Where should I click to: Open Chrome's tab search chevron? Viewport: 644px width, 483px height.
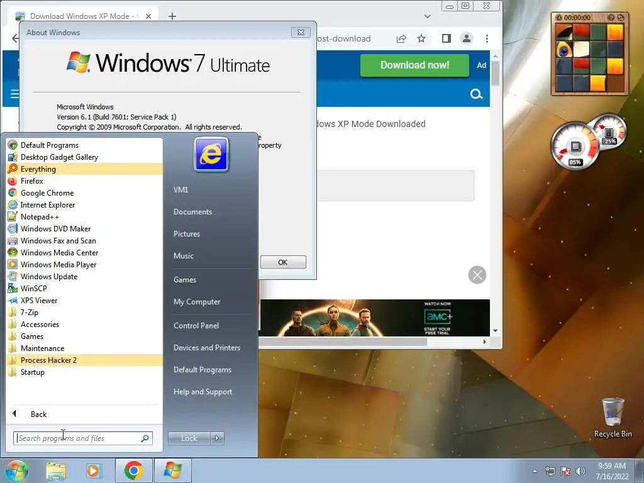pos(428,16)
